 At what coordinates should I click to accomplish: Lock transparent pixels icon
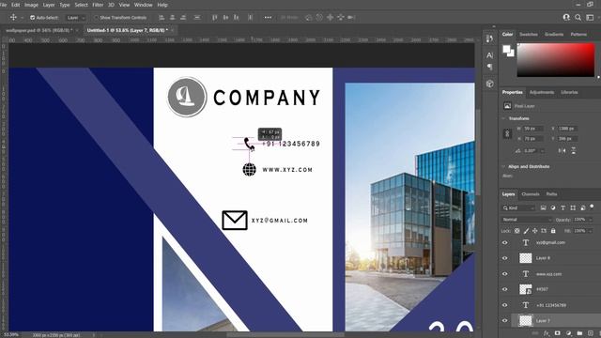(517, 231)
